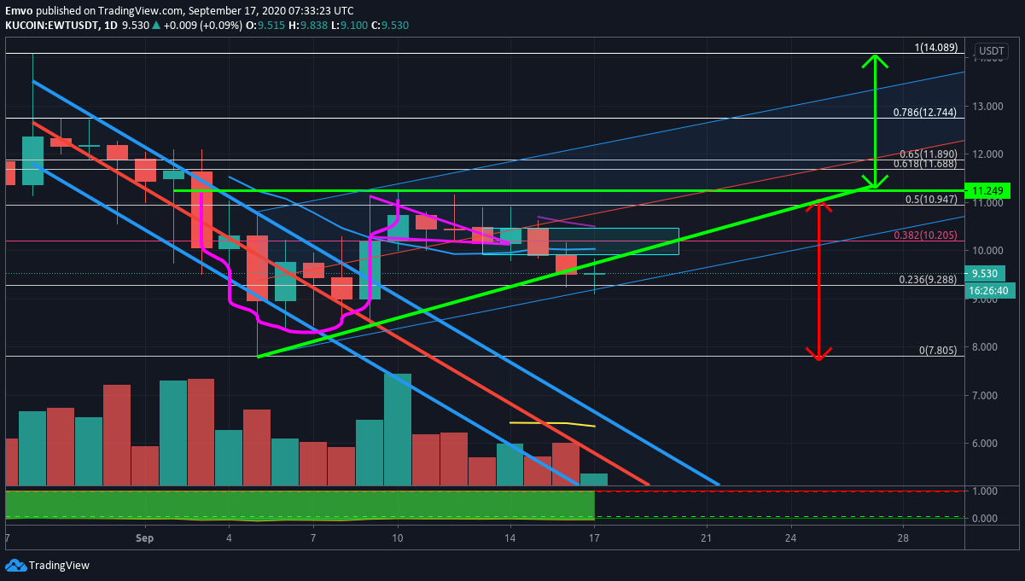Click the 9.530 current price tag on the axis

[985, 274]
